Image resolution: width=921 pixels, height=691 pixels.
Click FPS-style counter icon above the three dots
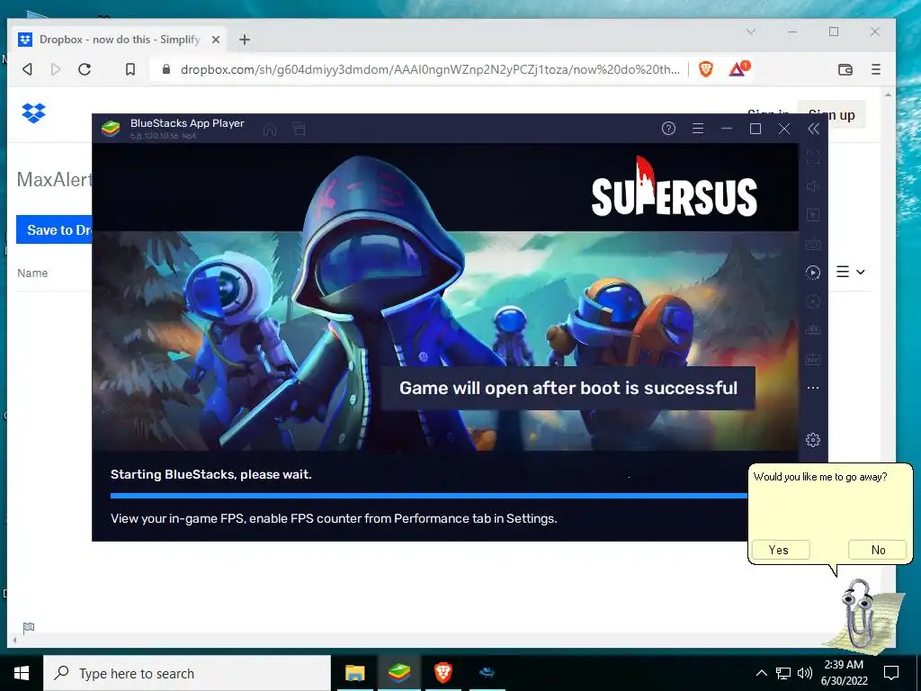point(813,359)
